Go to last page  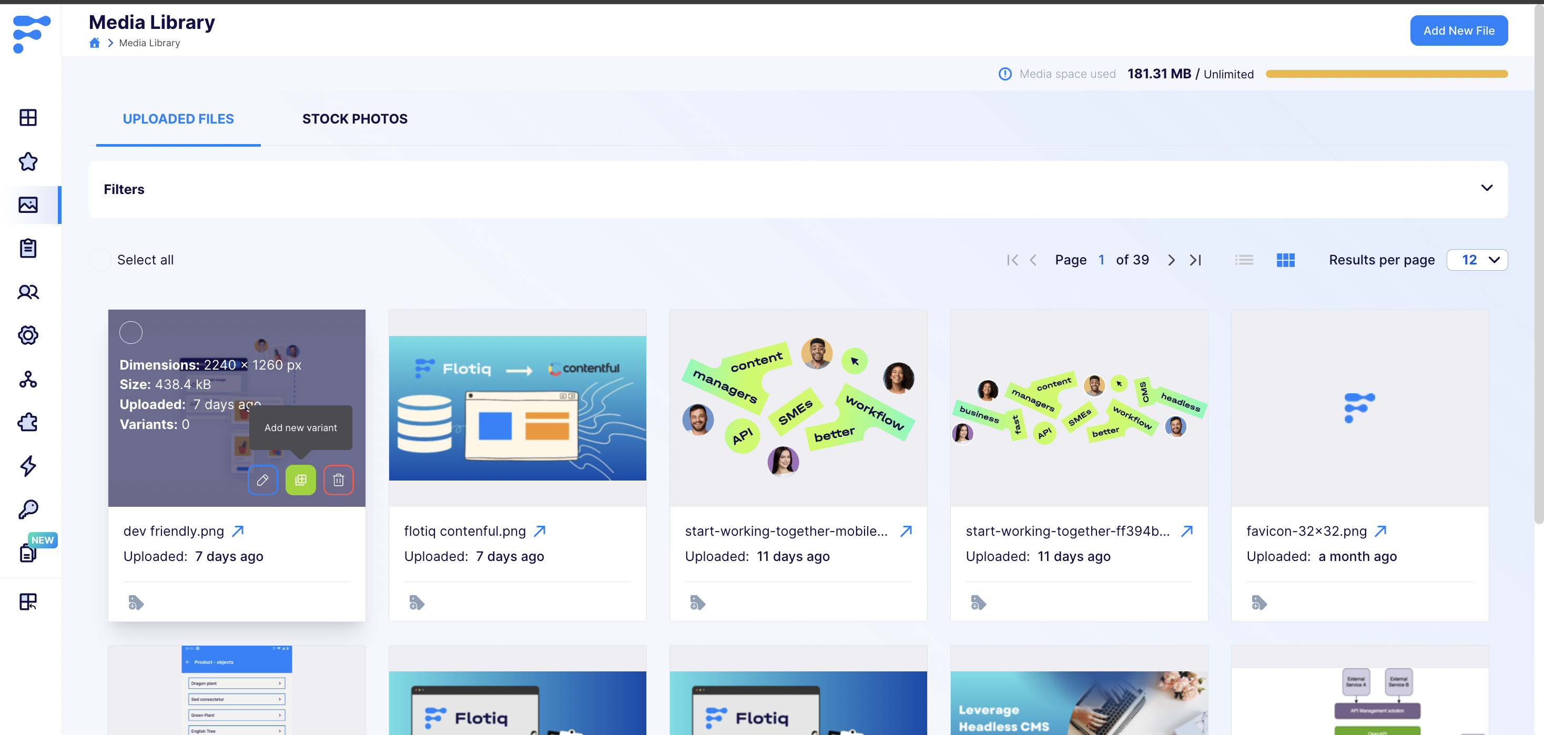tap(1196, 260)
